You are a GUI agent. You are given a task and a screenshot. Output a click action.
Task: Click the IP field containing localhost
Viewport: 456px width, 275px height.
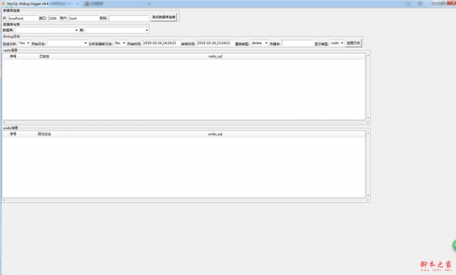[x=24, y=18]
